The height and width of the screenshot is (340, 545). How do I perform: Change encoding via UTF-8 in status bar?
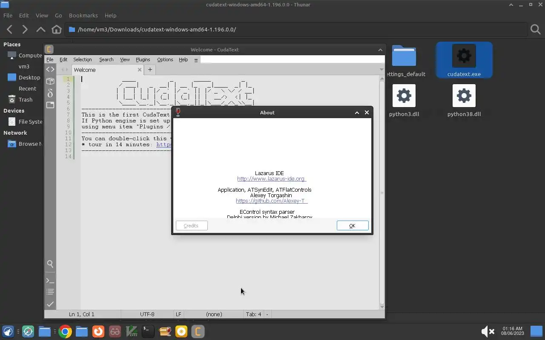[x=147, y=314]
